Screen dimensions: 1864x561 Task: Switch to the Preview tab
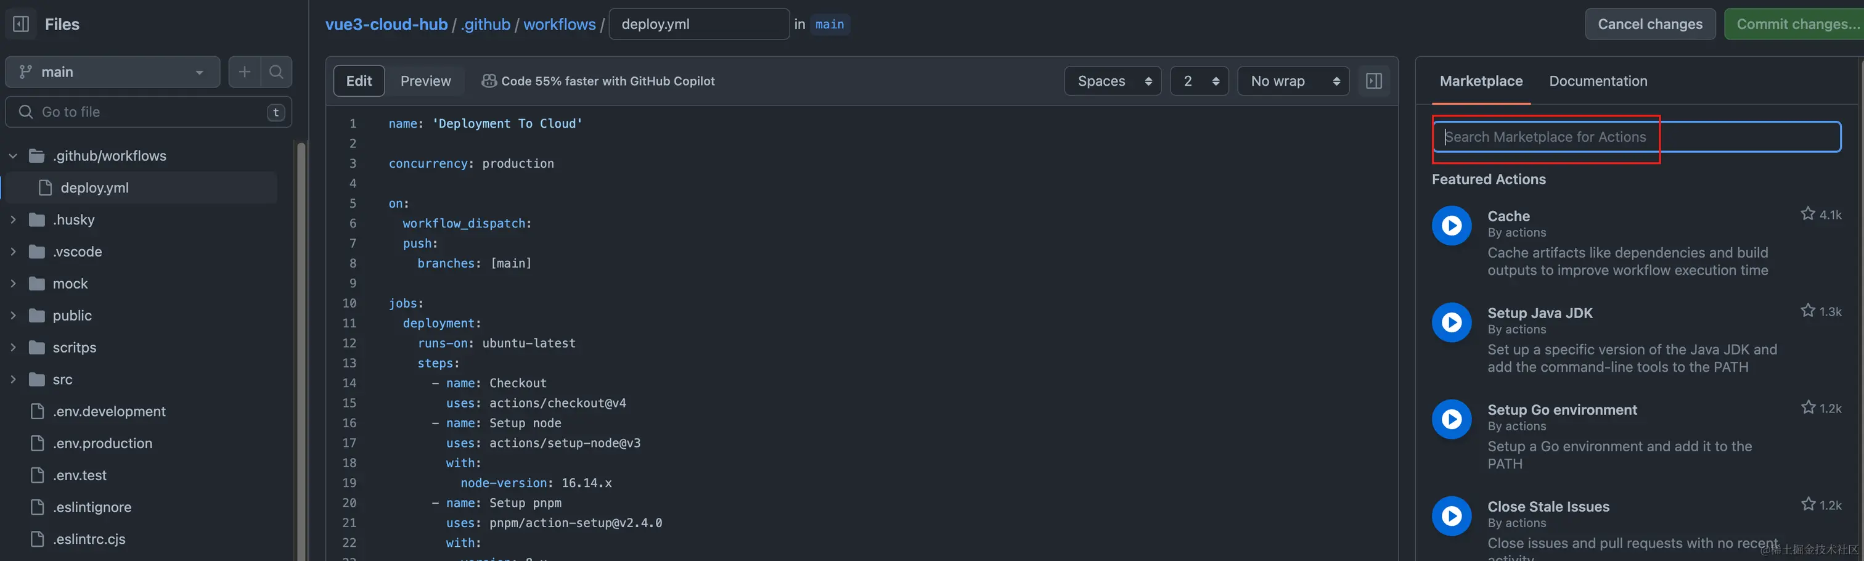click(425, 81)
